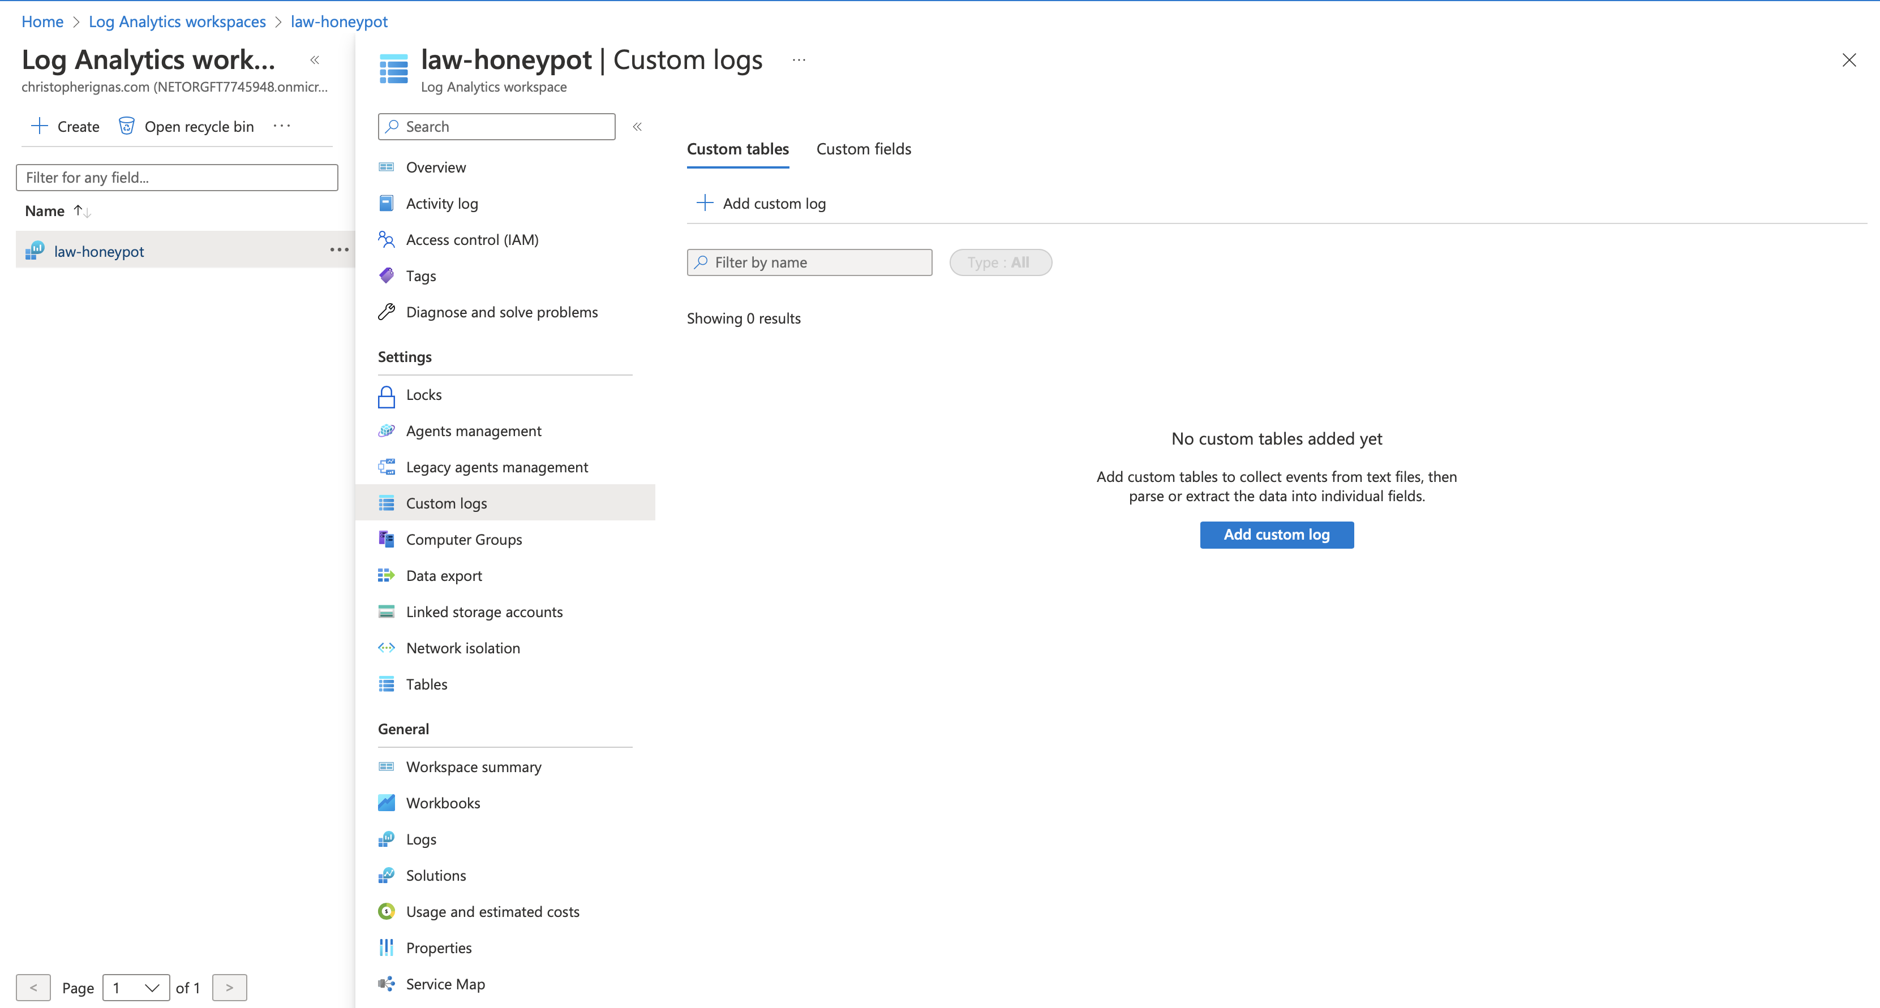Click the Legacy agents management icon

point(386,467)
